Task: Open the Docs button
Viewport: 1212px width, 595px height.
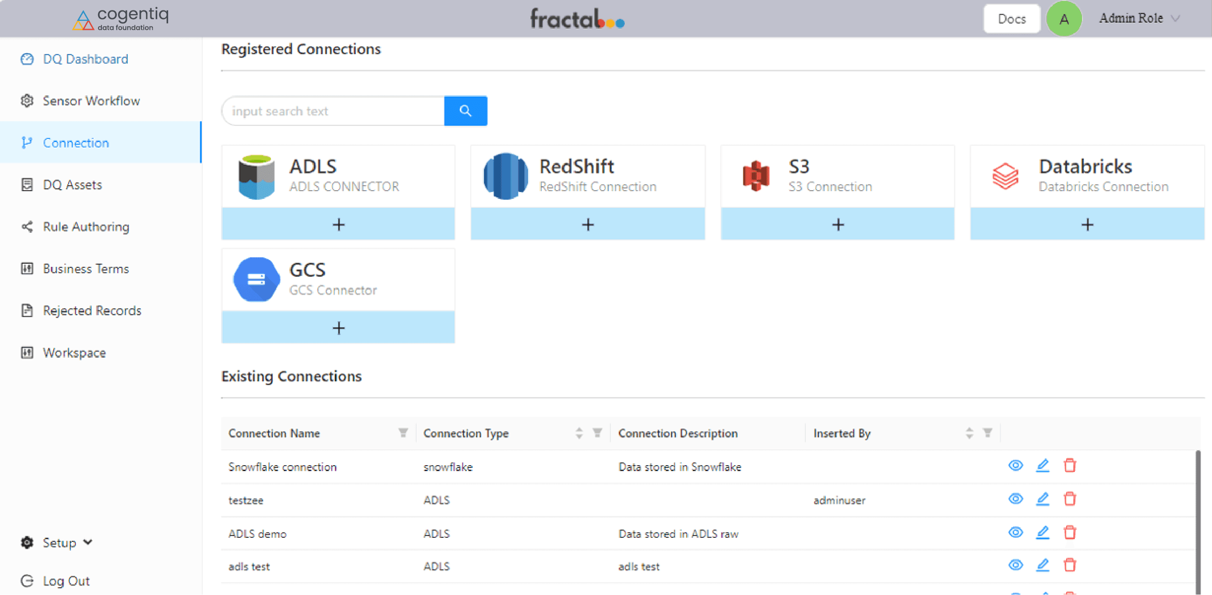Action: point(1012,19)
